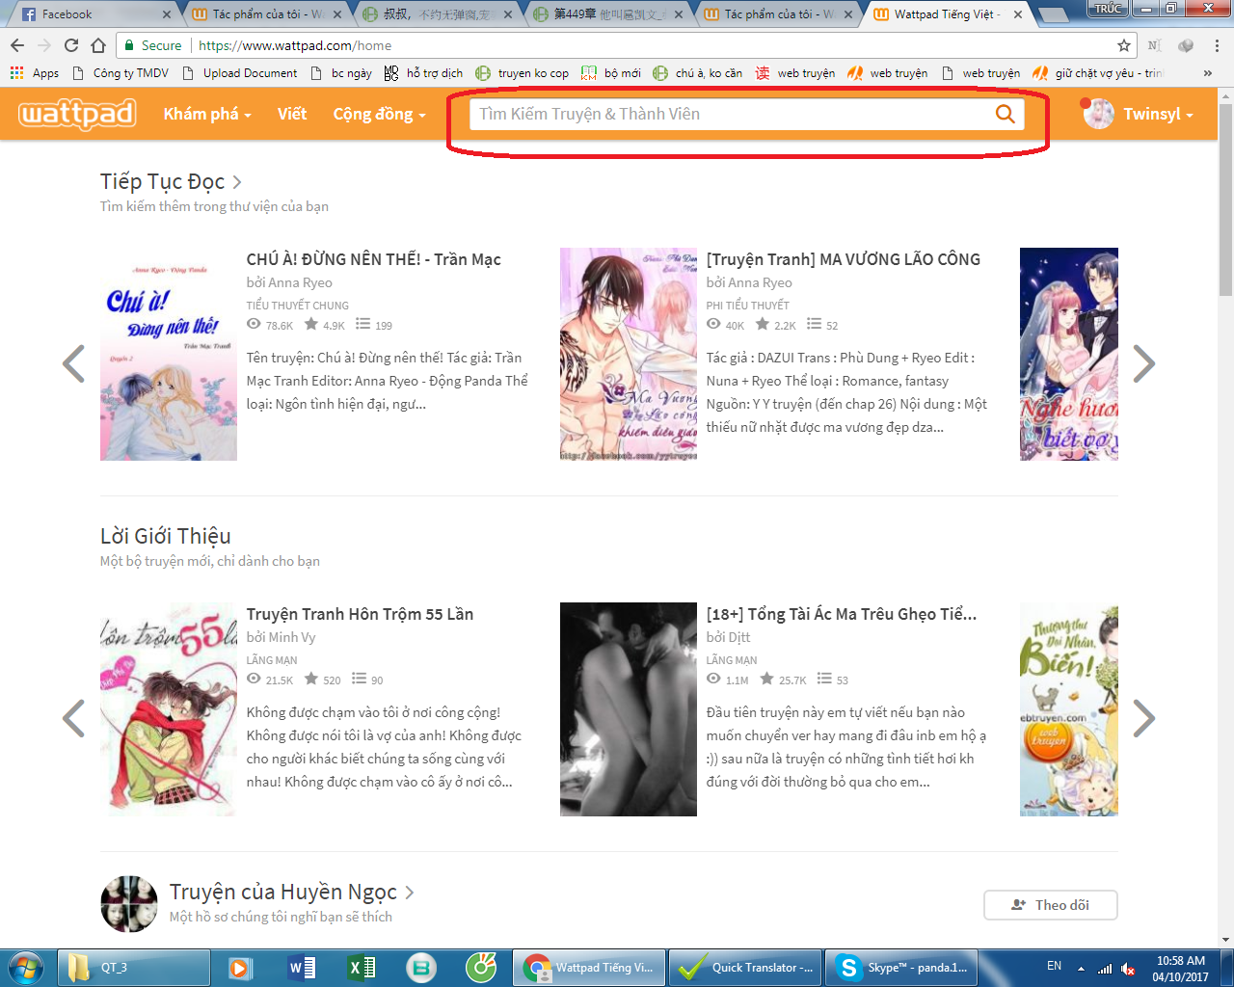Bookmark this page with the star icon
This screenshot has height=987, width=1234.
1123,45
